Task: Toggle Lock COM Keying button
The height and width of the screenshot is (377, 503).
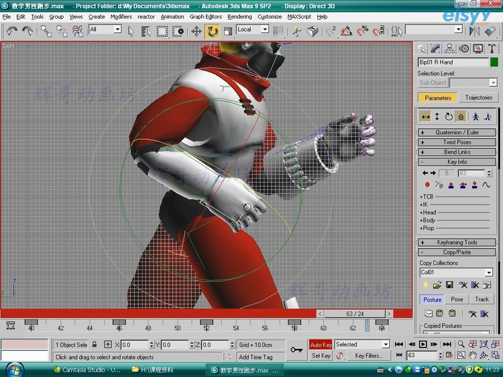Action: pyautogui.click(x=461, y=117)
